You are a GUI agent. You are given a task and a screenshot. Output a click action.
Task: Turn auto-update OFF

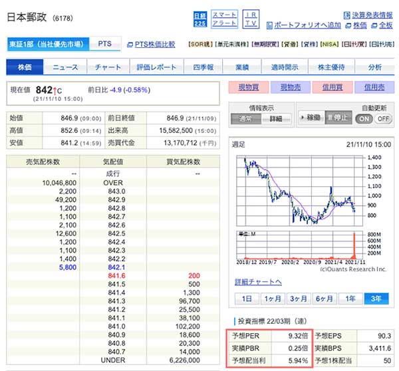(x=383, y=118)
